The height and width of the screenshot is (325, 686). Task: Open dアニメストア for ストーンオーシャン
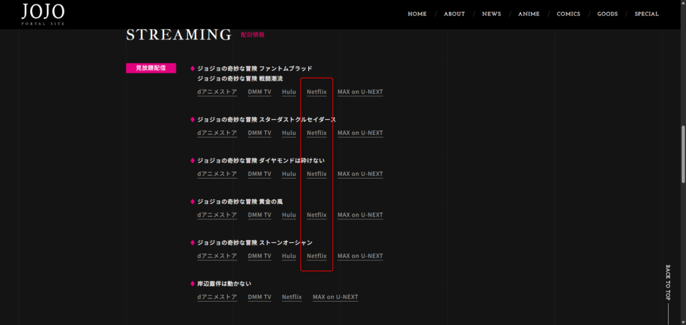click(x=217, y=256)
